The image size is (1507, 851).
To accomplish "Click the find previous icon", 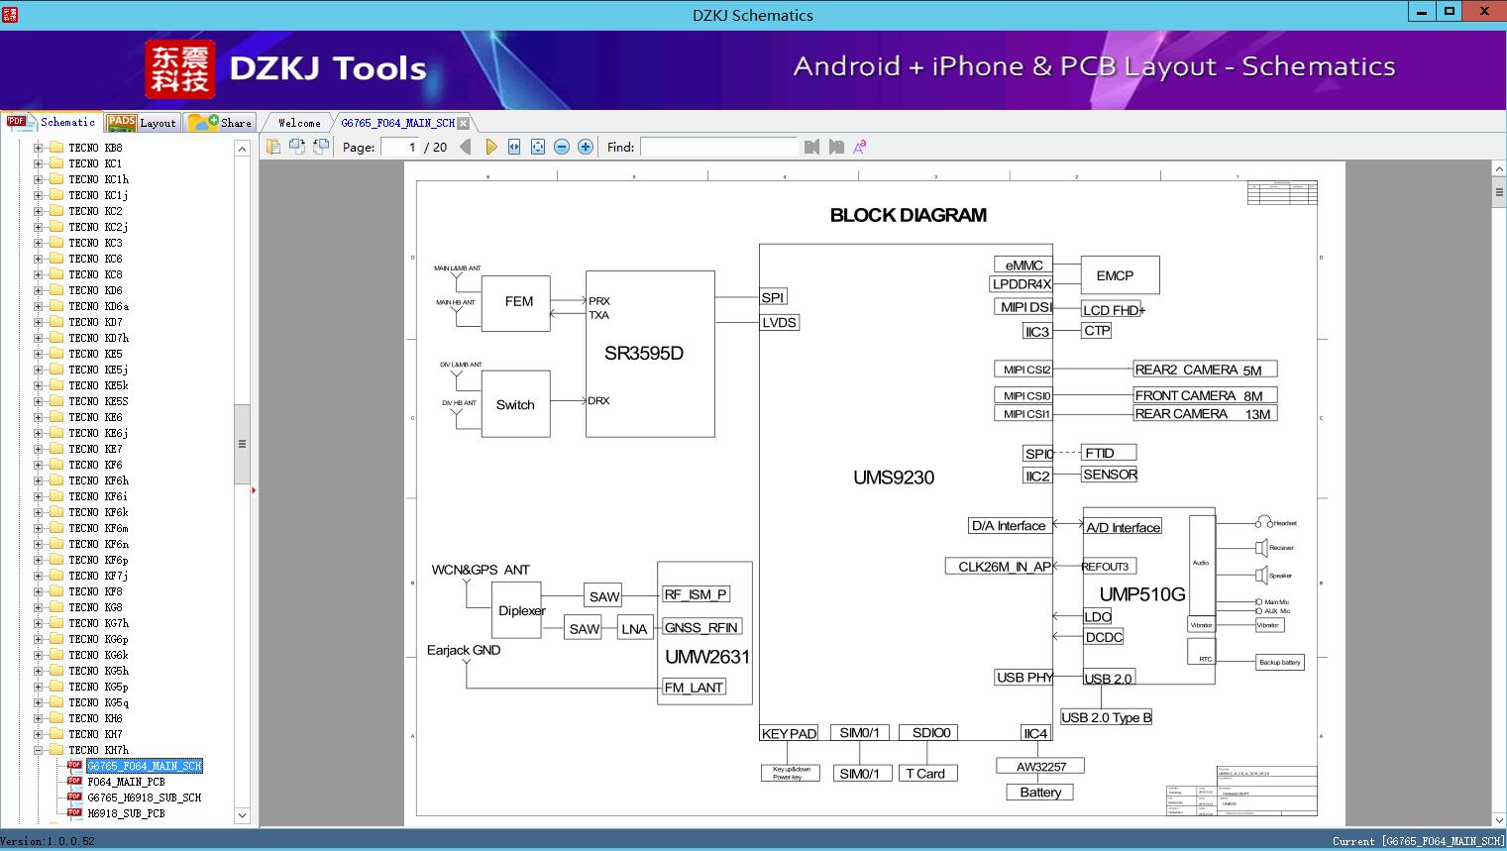I will click(x=812, y=147).
